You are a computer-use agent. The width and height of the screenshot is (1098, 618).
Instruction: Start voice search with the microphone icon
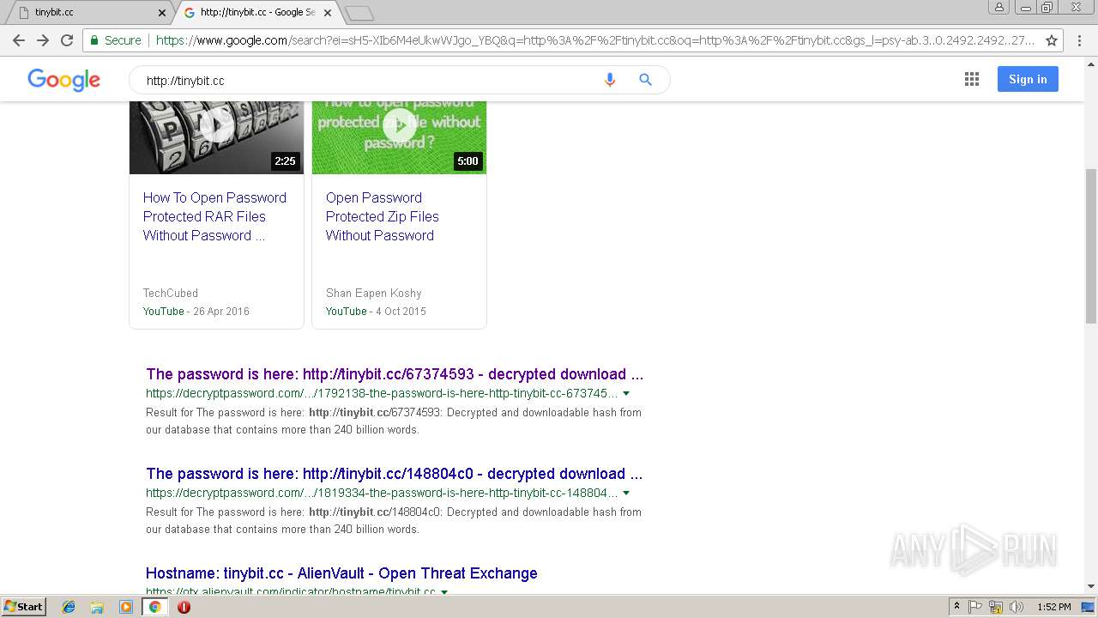(x=610, y=80)
